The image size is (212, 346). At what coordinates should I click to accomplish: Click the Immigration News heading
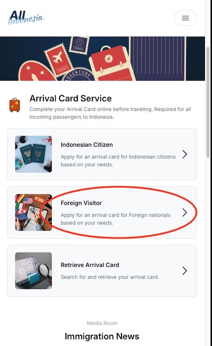coord(102,336)
